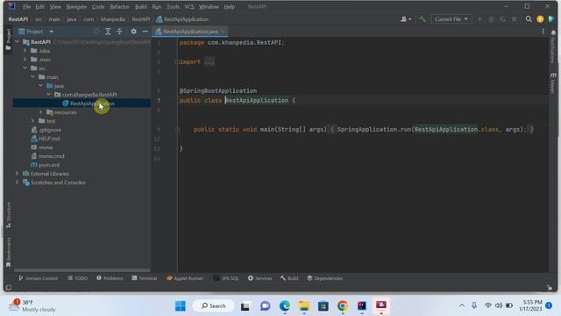Open File Explorer from taskbar
561x316 pixels.
click(304, 305)
